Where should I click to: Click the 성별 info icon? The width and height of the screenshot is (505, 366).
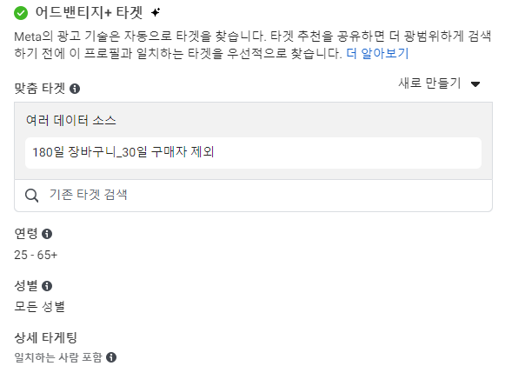(47, 286)
